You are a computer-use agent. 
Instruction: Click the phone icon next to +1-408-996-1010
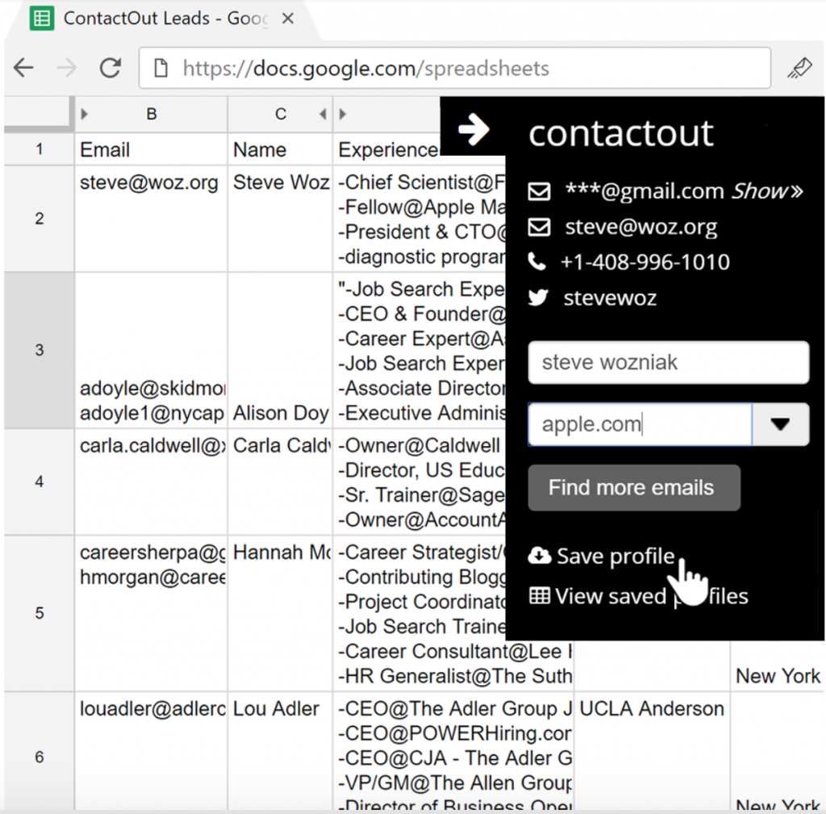point(537,261)
